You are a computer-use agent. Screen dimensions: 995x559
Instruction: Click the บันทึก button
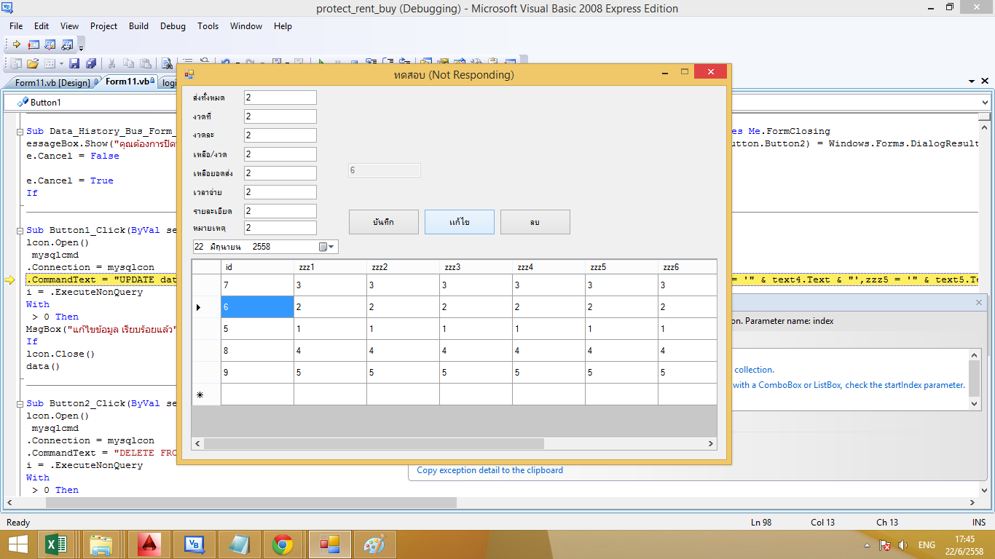point(383,222)
